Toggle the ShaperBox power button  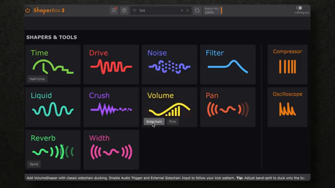[x=28, y=10]
